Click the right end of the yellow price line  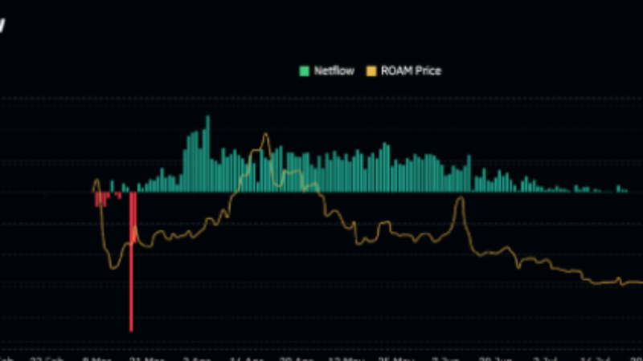pos(640,282)
